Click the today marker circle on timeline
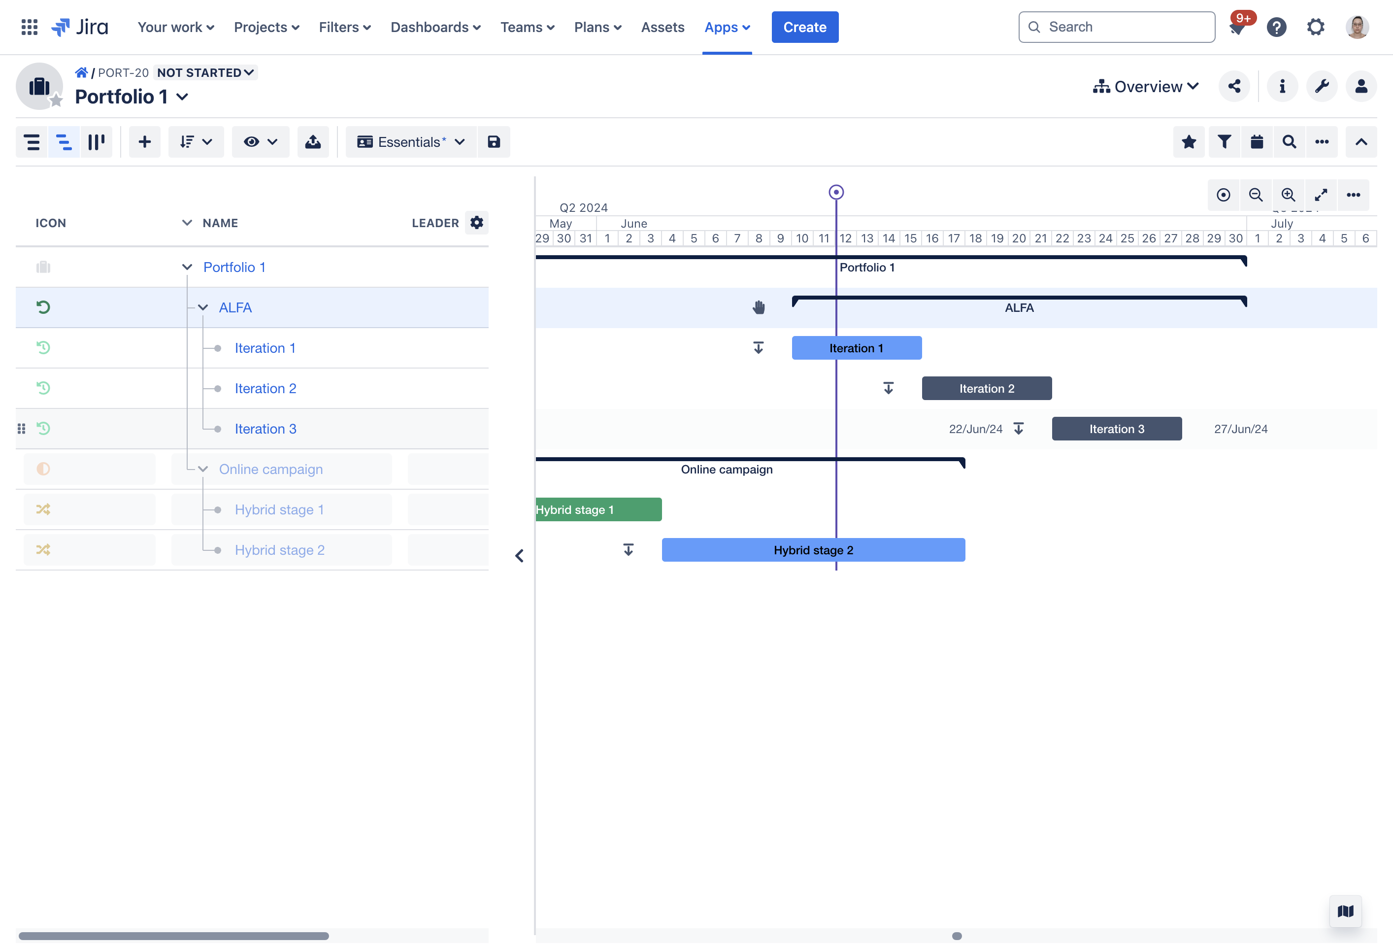Viewport: 1393px width, 944px height. point(835,192)
